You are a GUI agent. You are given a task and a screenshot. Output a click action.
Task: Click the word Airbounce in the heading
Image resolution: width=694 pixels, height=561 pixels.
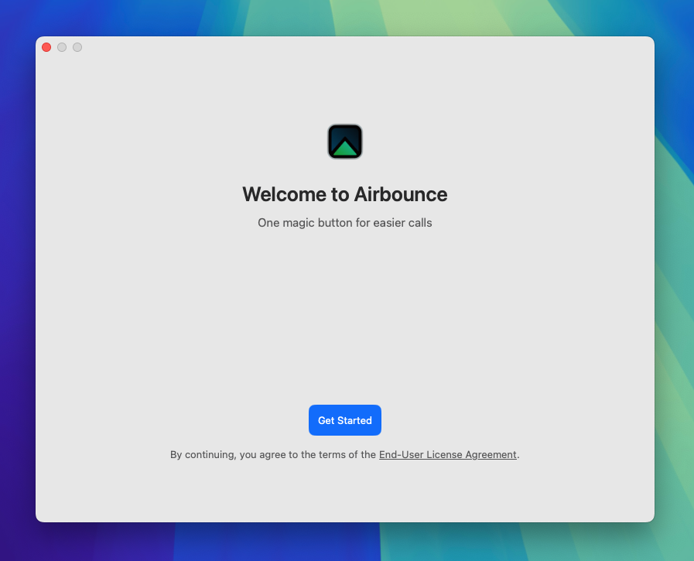(401, 194)
